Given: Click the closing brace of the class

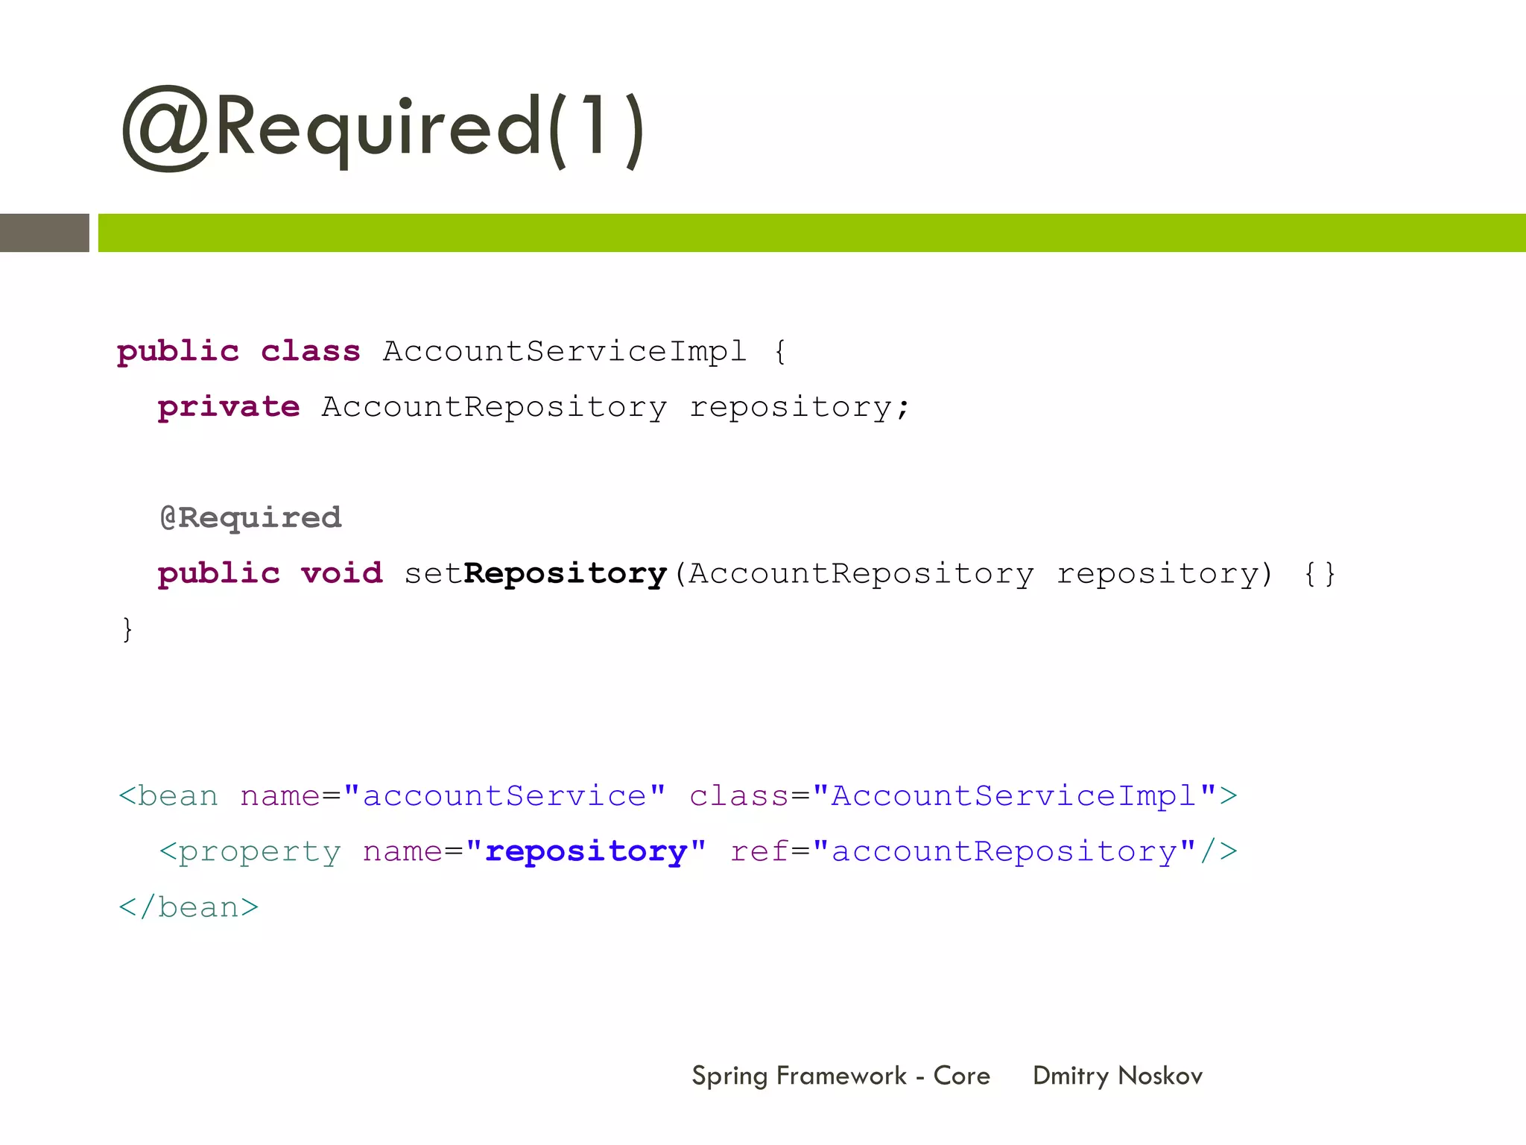Looking at the screenshot, I should [127, 629].
